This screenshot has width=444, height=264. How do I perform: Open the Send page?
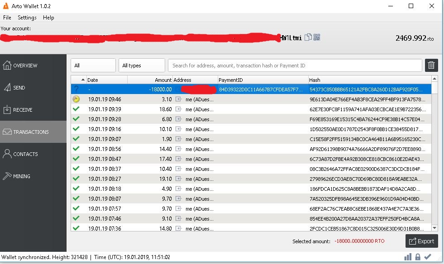coord(33,87)
